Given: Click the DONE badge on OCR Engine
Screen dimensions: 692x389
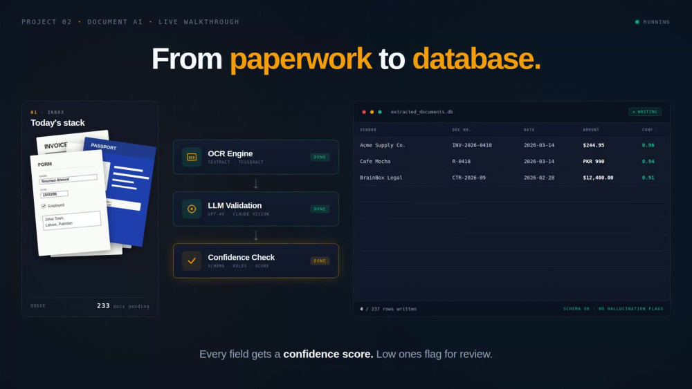Looking at the screenshot, I should pyautogui.click(x=320, y=158).
